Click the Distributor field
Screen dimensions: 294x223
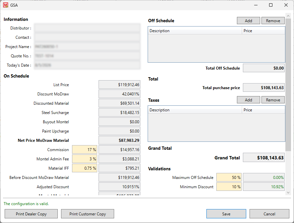(87, 28)
